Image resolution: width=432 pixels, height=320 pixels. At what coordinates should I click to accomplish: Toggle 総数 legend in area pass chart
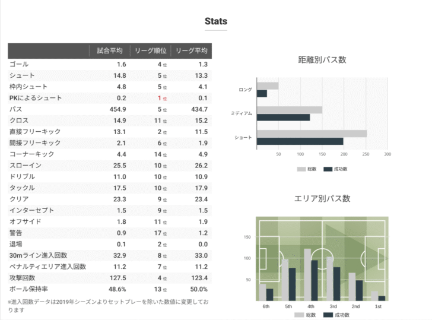click(305, 315)
